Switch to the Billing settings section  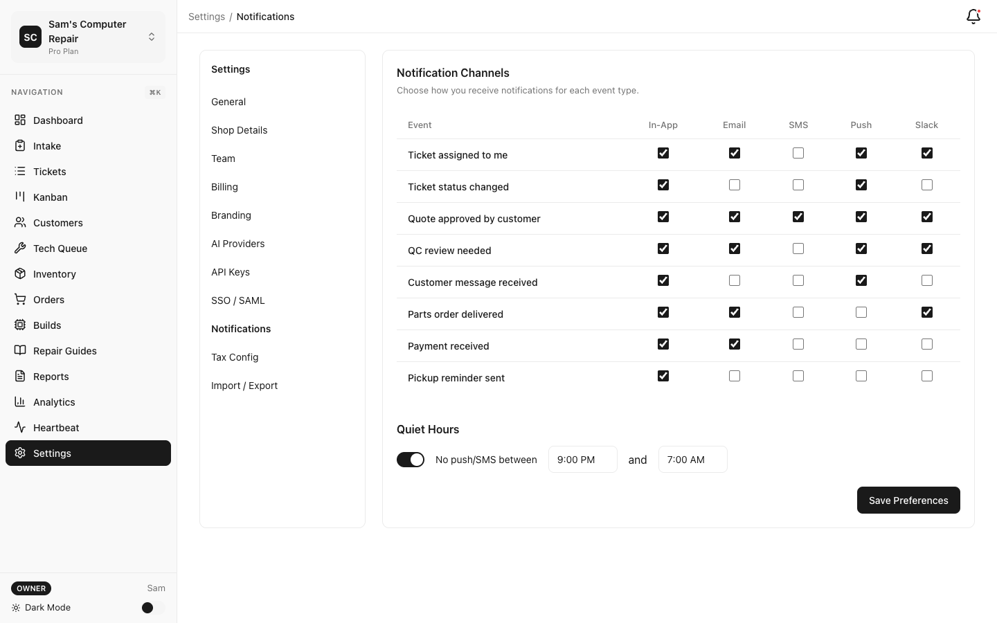click(224, 186)
